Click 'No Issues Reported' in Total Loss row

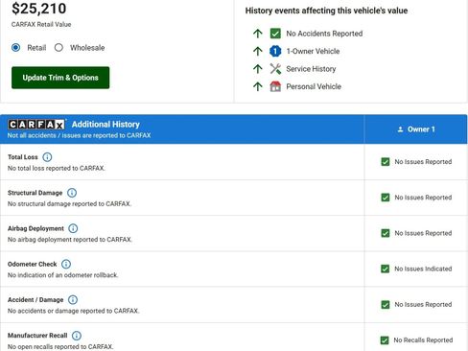423,162
